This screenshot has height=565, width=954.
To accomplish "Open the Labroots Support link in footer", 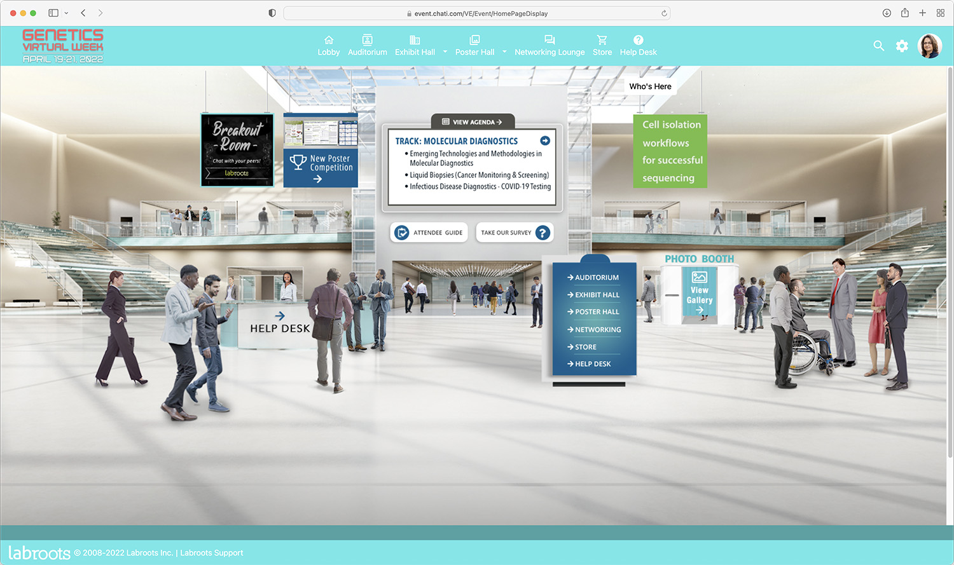I will pos(212,552).
